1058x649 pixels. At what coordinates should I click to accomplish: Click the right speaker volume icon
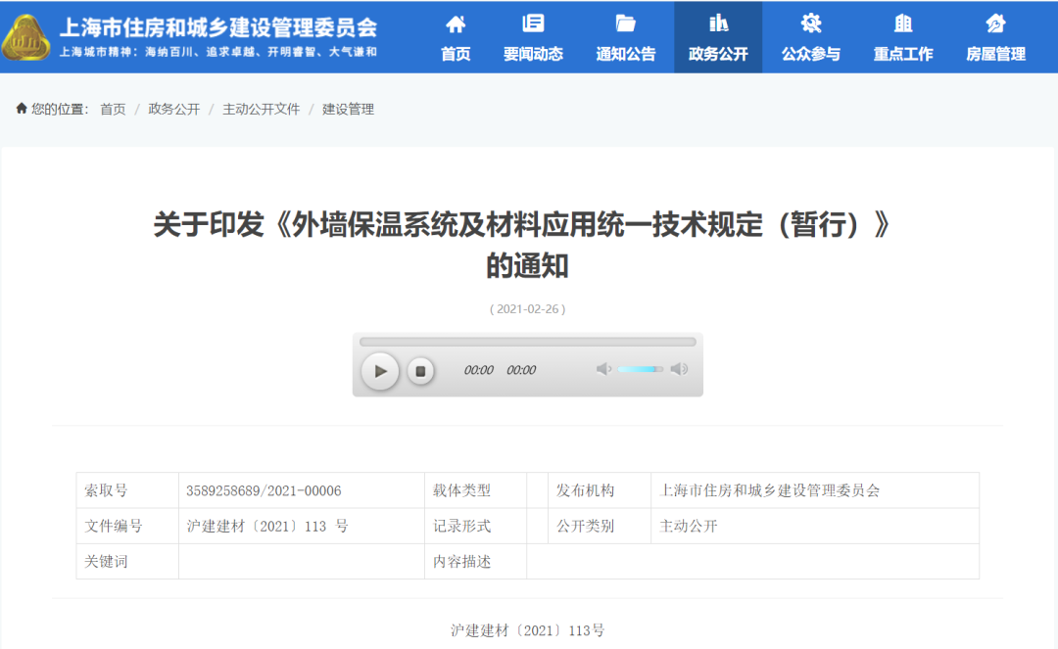tap(679, 370)
